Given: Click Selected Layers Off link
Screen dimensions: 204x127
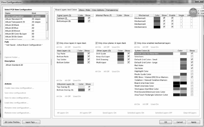Looking at the screenshot, I should [164, 113].
